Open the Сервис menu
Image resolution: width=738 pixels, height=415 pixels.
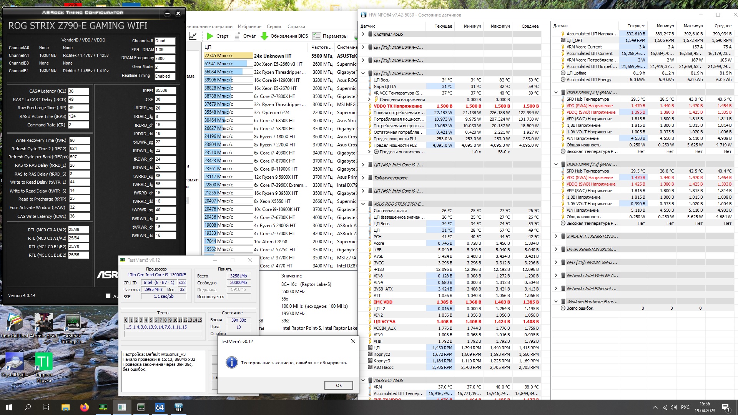(x=274, y=27)
